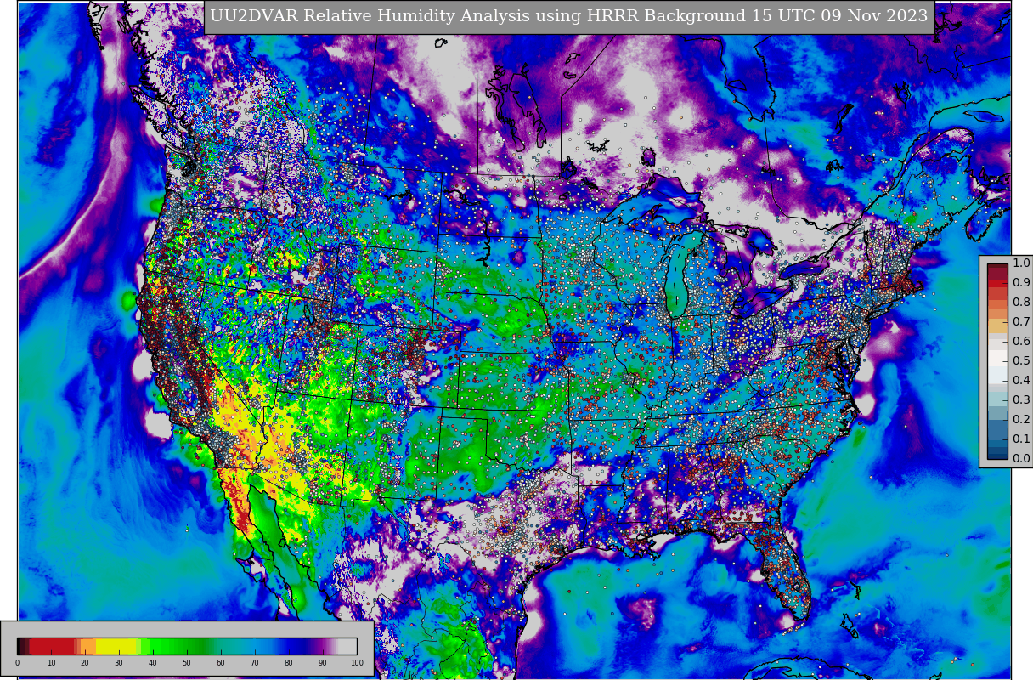The image size is (1033, 680).
Task: Click the 30 tick label on the humidity colorbar
Action: tap(119, 663)
